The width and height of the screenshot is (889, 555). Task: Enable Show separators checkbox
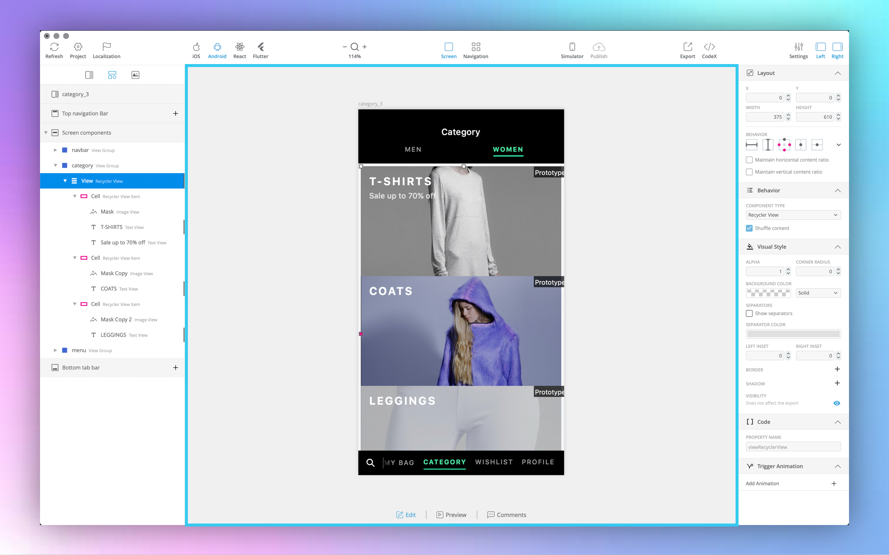pyautogui.click(x=749, y=314)
